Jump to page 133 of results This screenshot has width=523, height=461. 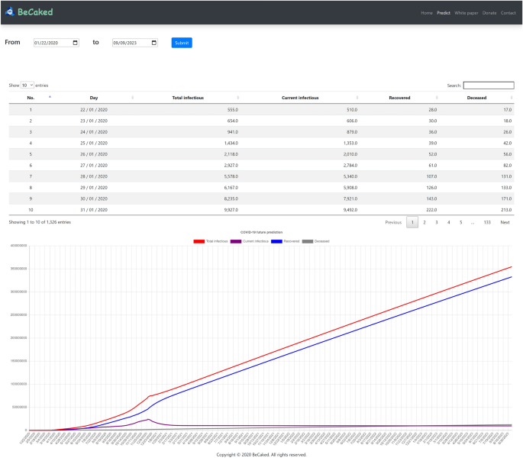pos(486,222)
